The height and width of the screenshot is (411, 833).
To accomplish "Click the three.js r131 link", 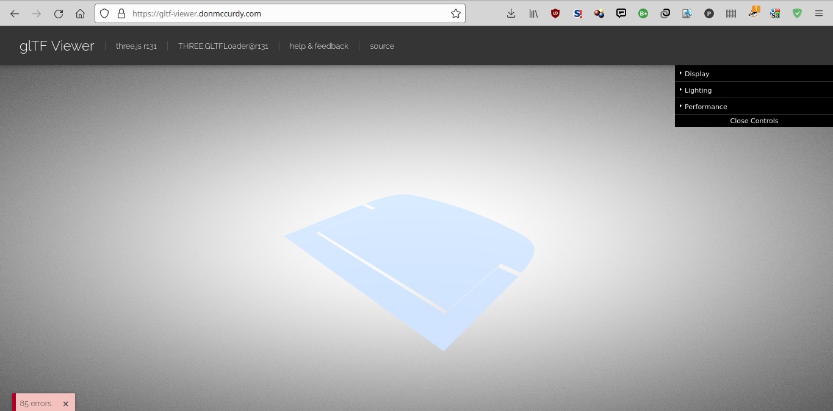I will (136, 46).
